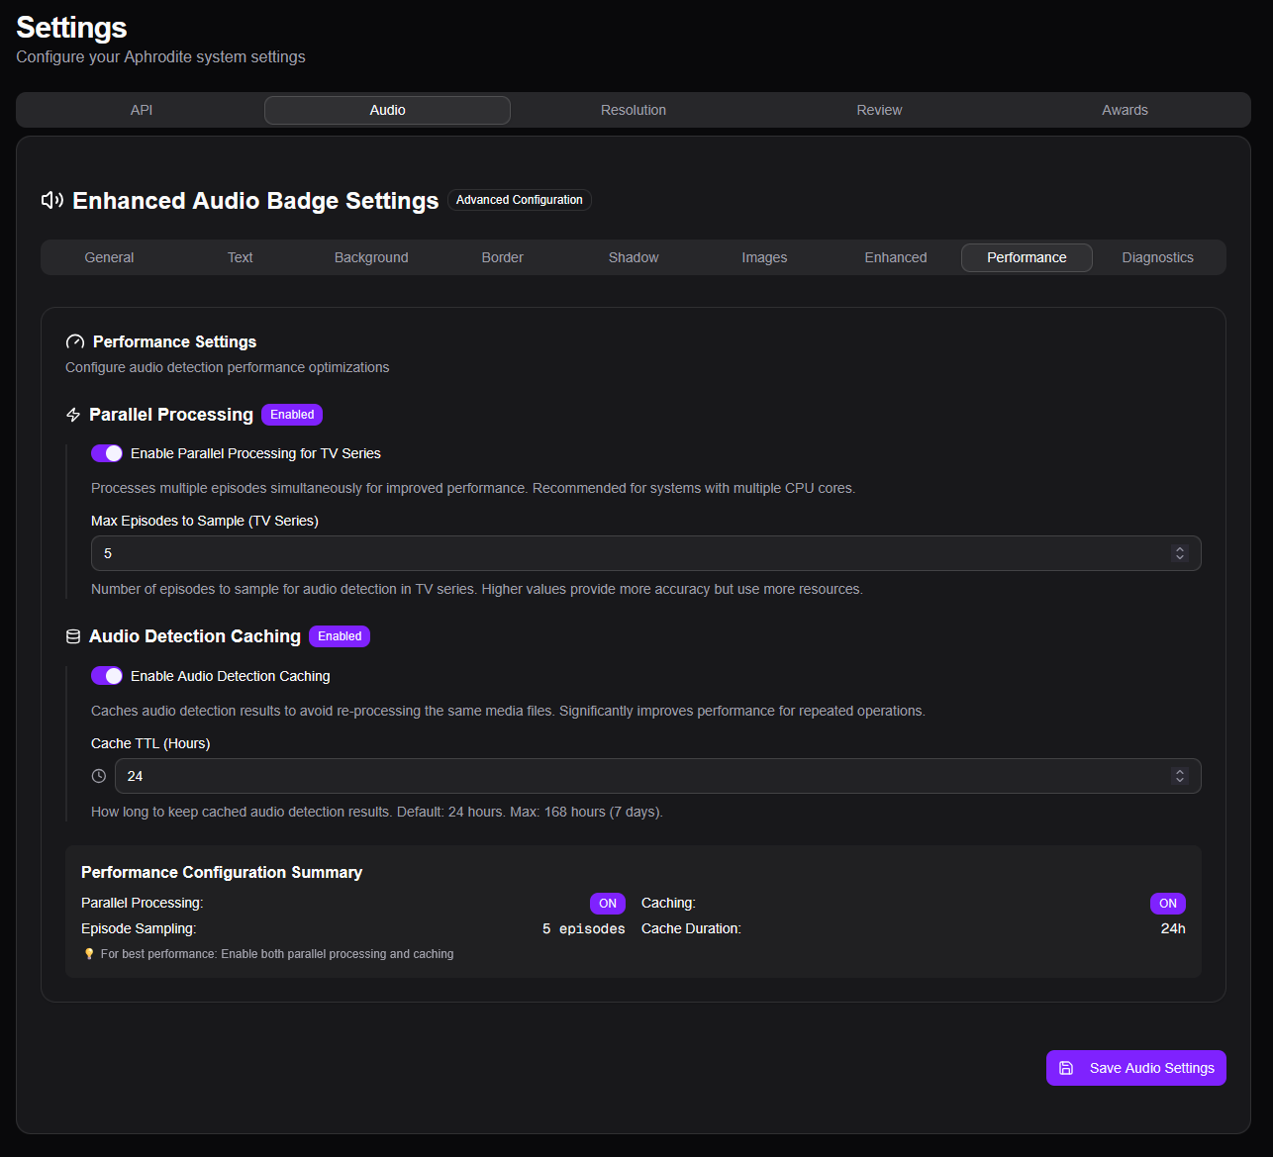Viewport: 1273px width, 1157px height.
Task: Click the ON badge for Caching summary
Action: click(x=1168, y=904)
